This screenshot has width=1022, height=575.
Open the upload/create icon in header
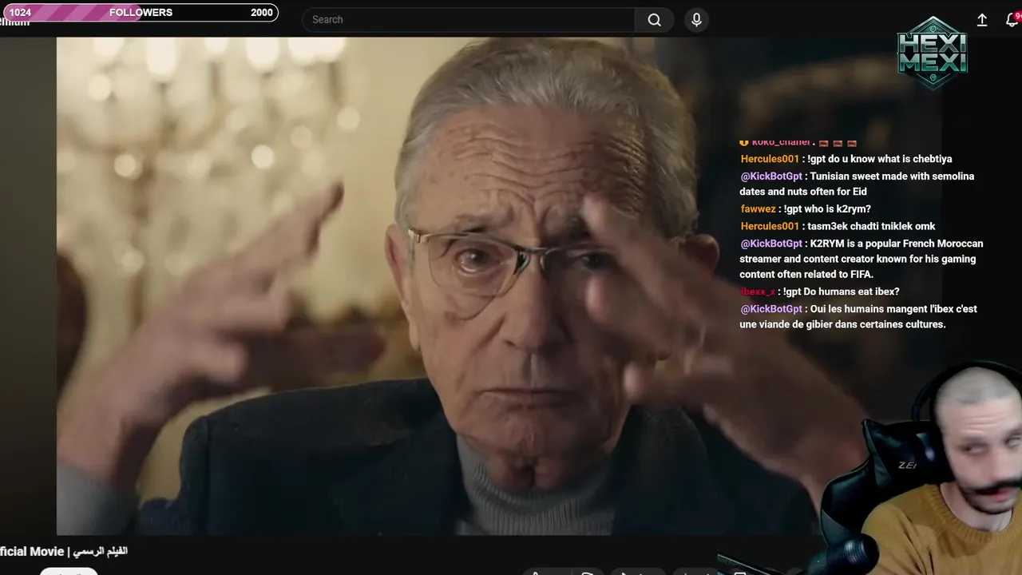click(982, 20)
